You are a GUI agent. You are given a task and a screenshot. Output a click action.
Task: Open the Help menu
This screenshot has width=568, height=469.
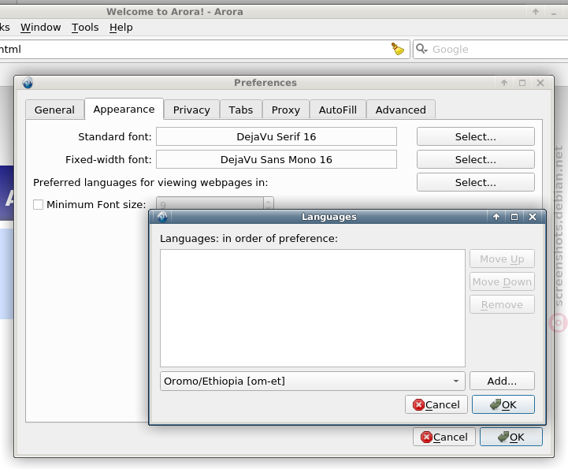tap(121, 27)
